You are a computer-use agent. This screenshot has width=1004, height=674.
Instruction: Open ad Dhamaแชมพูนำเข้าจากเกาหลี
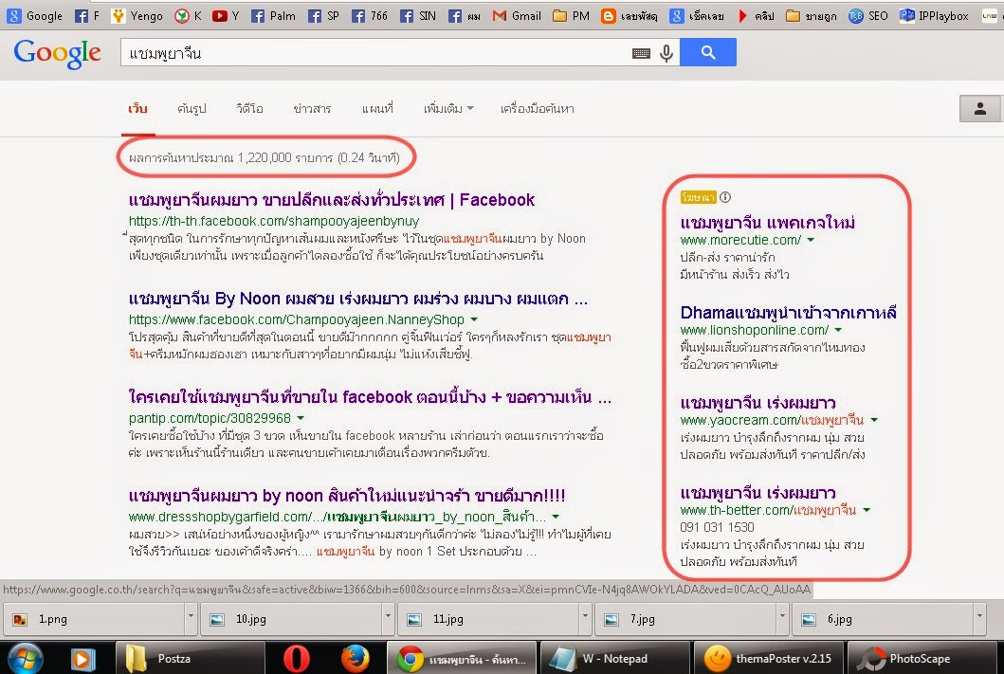click(x=788, y=313)
